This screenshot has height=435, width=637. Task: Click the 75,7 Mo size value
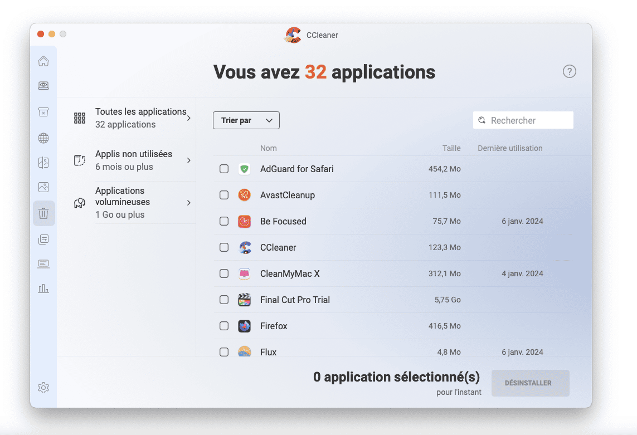[446, 221]
